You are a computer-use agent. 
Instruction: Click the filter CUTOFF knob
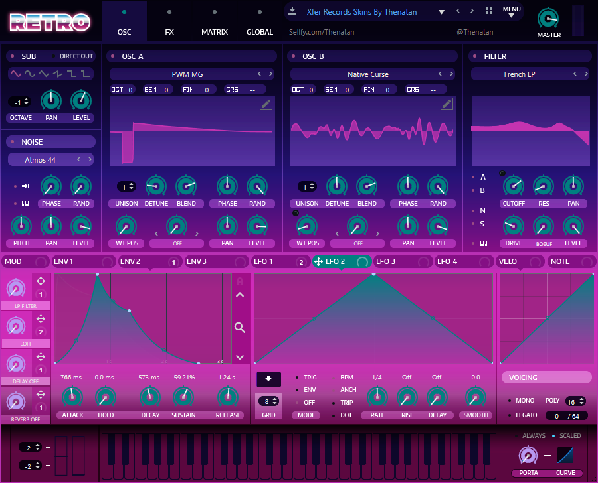coord(514,186)
